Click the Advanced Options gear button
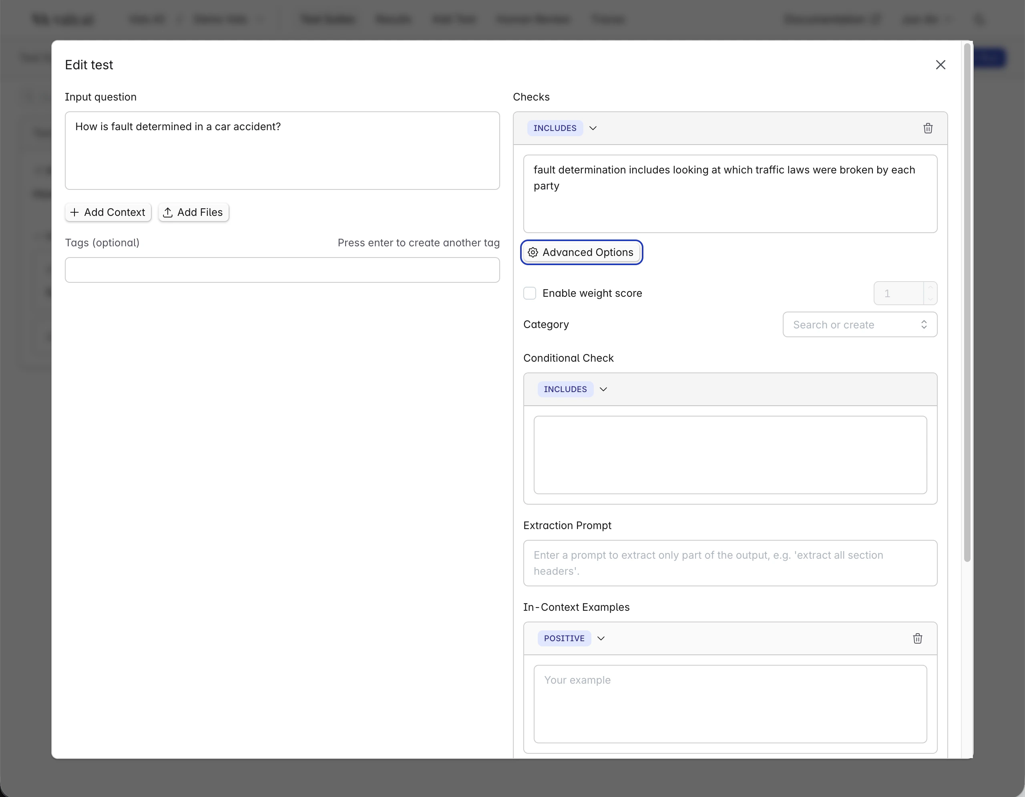 coord(581,253)
